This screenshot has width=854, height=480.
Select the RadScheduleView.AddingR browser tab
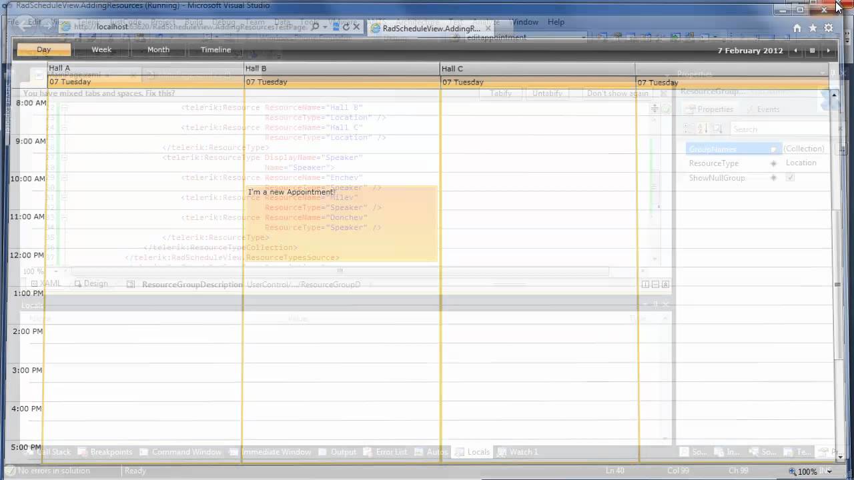[x=430, y=29]
